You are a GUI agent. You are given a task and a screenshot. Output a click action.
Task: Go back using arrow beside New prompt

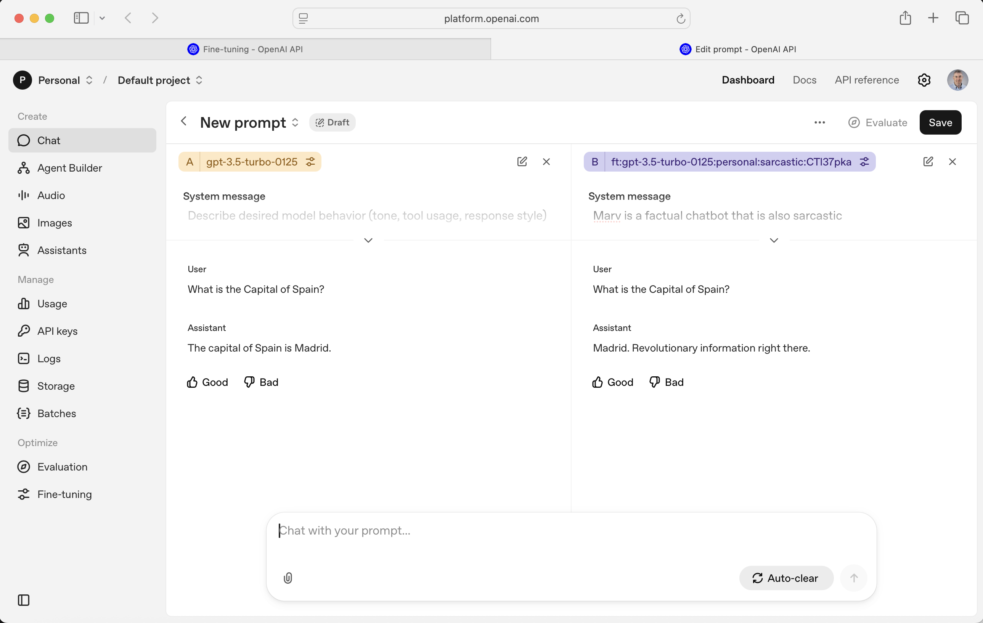(x=184, y=122)
